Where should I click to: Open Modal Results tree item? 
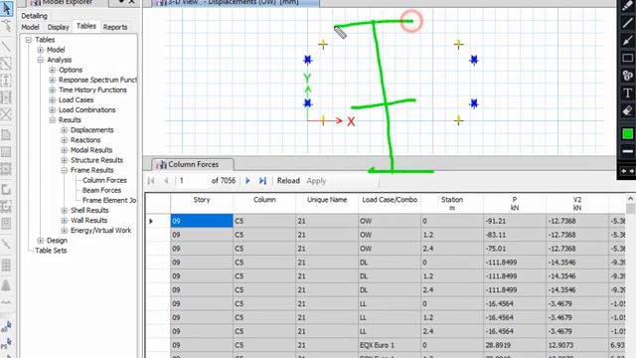[91, 150]
